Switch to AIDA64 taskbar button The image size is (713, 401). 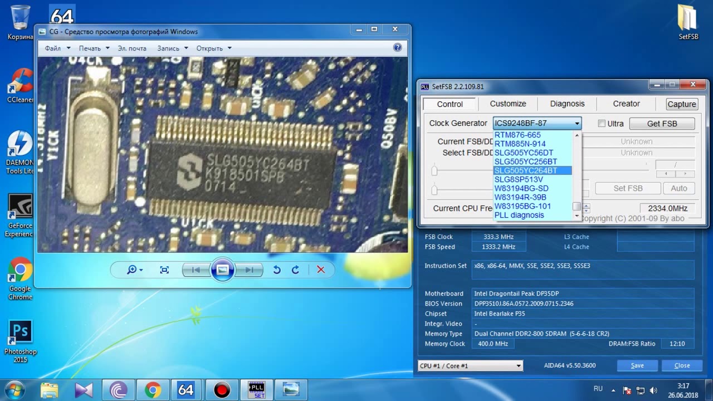[186, 390]
